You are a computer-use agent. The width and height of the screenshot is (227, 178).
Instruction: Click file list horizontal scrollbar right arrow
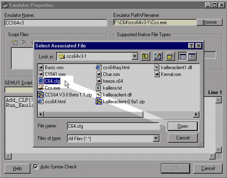(x=196, y=114)
